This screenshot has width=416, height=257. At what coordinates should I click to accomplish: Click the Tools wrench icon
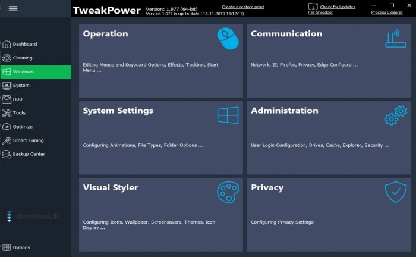click(x=7, y=113)
